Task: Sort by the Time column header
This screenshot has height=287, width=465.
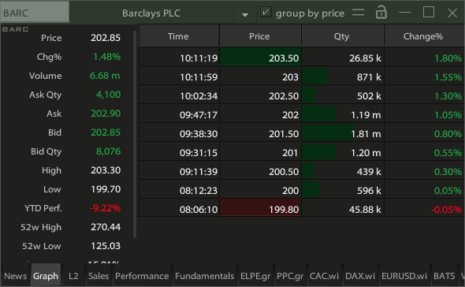Action: pyautogui.click(x=179, y=36)
